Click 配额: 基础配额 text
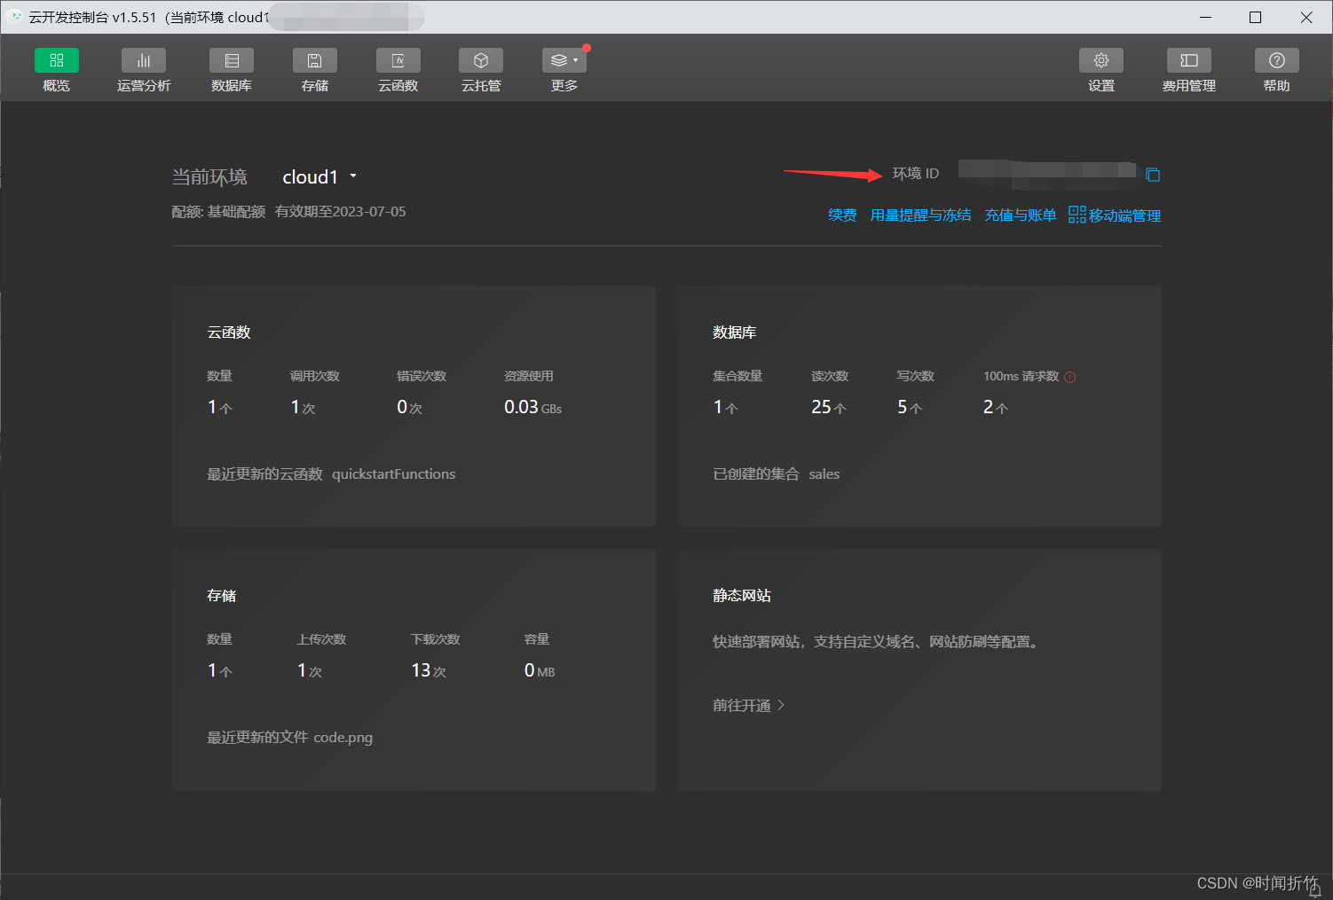This screenshot has width=1333, height=900. click(218, 212)
